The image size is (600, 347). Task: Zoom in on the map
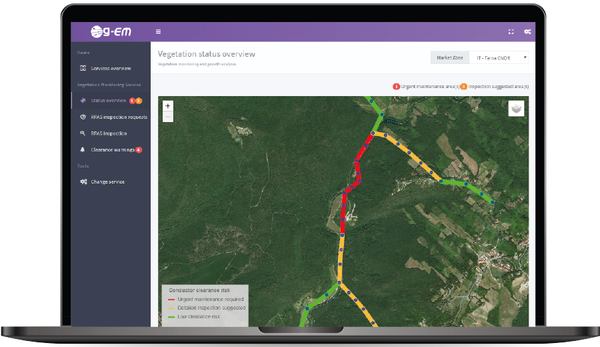(x=167, y=105)
